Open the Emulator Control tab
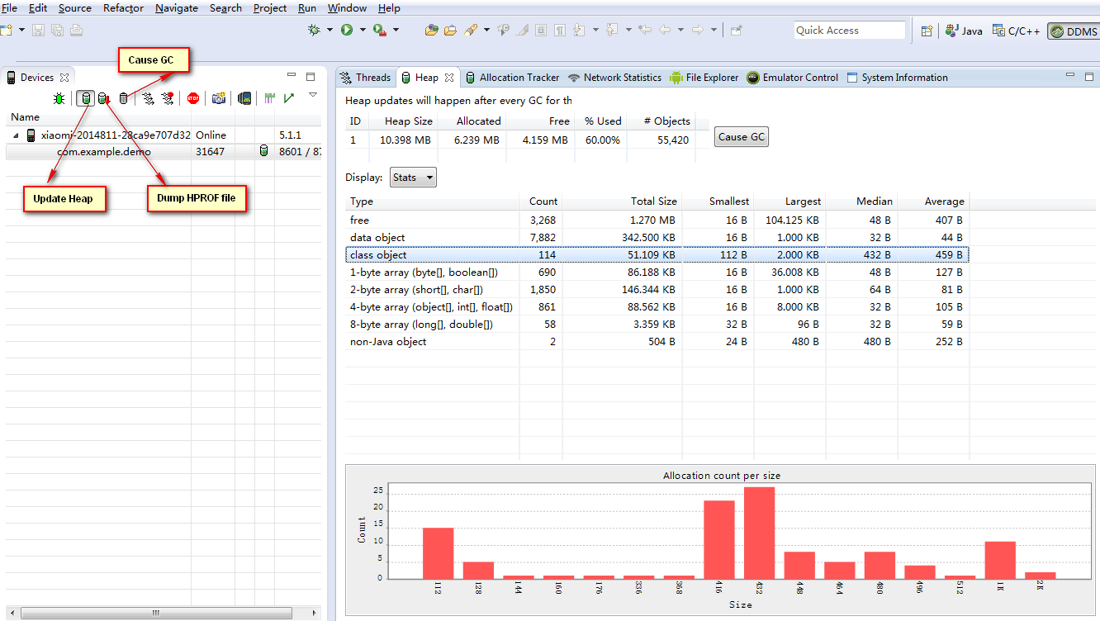Viewport: 1100px width, 621px height. coord(793,77)
